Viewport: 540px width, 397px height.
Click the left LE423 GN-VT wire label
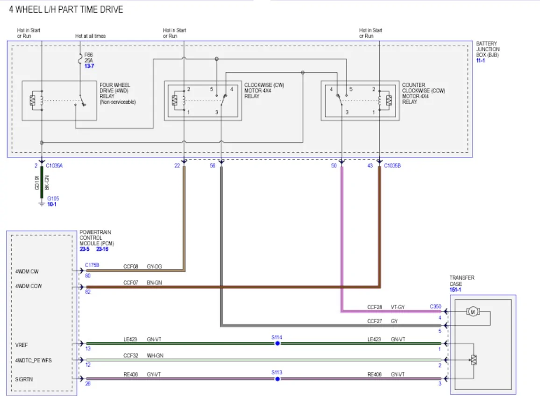click(142, 340)
